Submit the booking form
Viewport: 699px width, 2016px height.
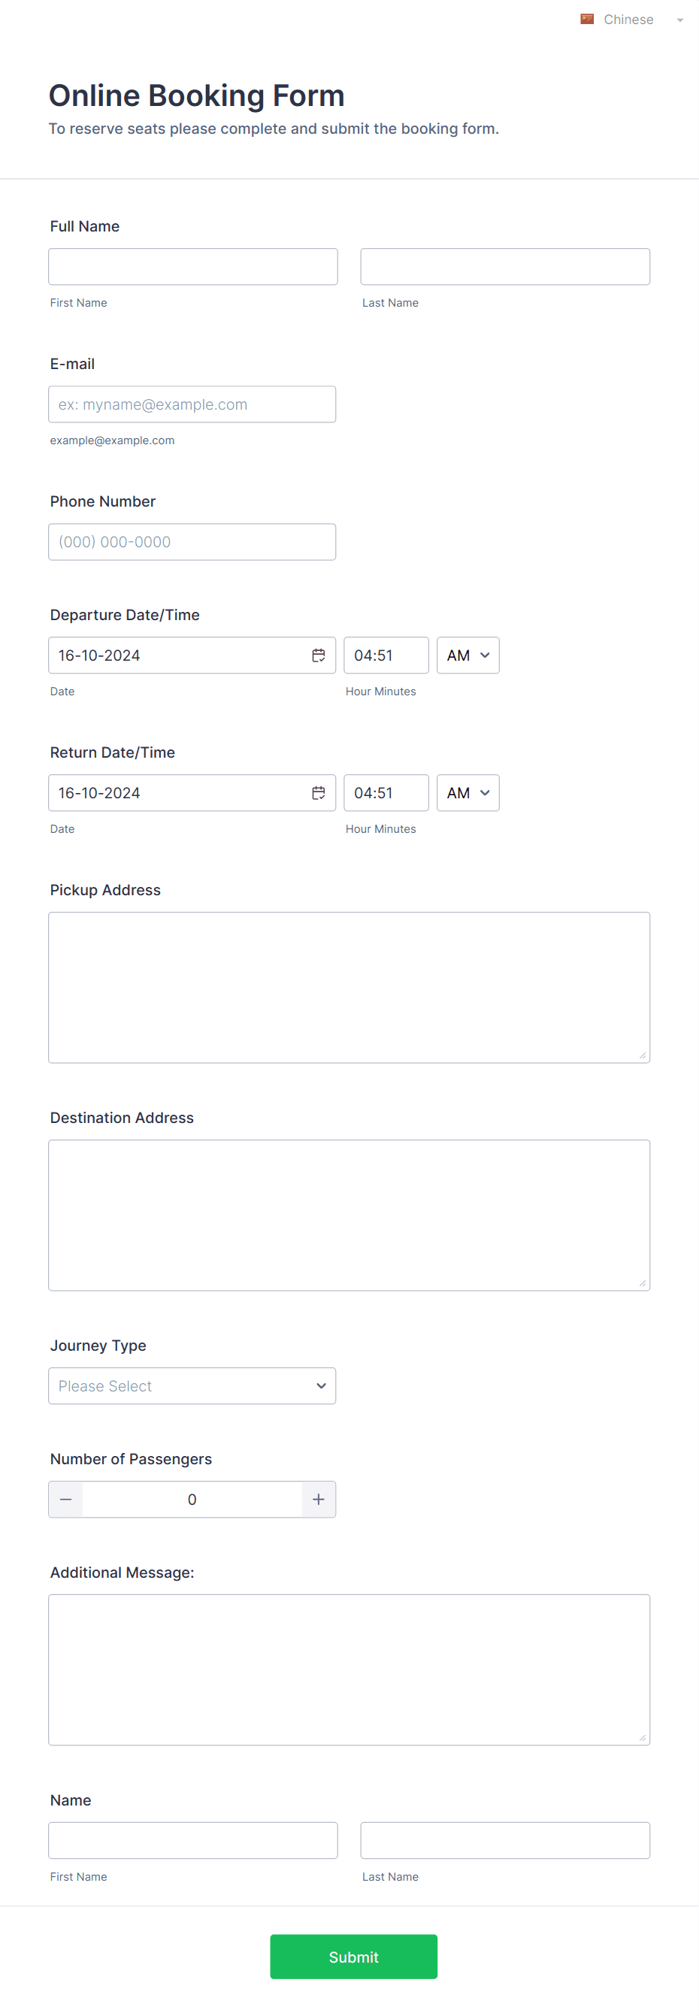354,1957
